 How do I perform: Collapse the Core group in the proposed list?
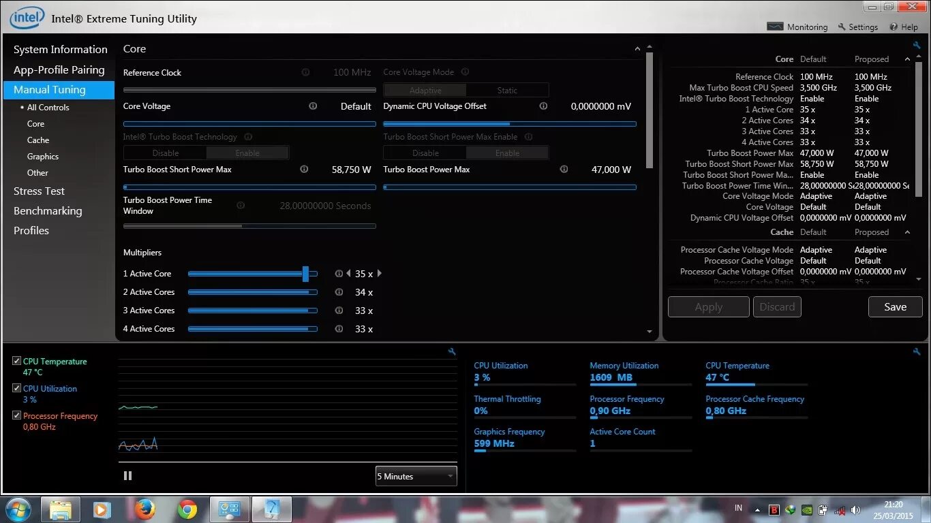907,59
